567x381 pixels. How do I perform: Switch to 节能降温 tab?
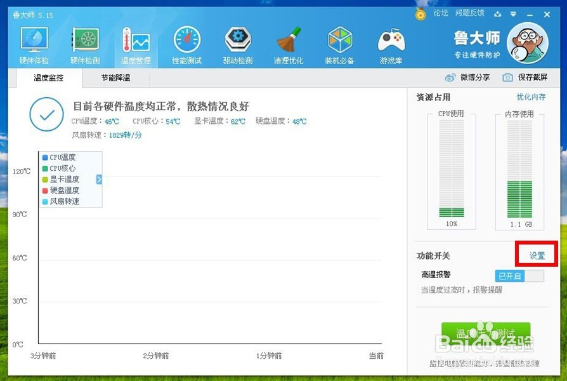coord(115,78)
